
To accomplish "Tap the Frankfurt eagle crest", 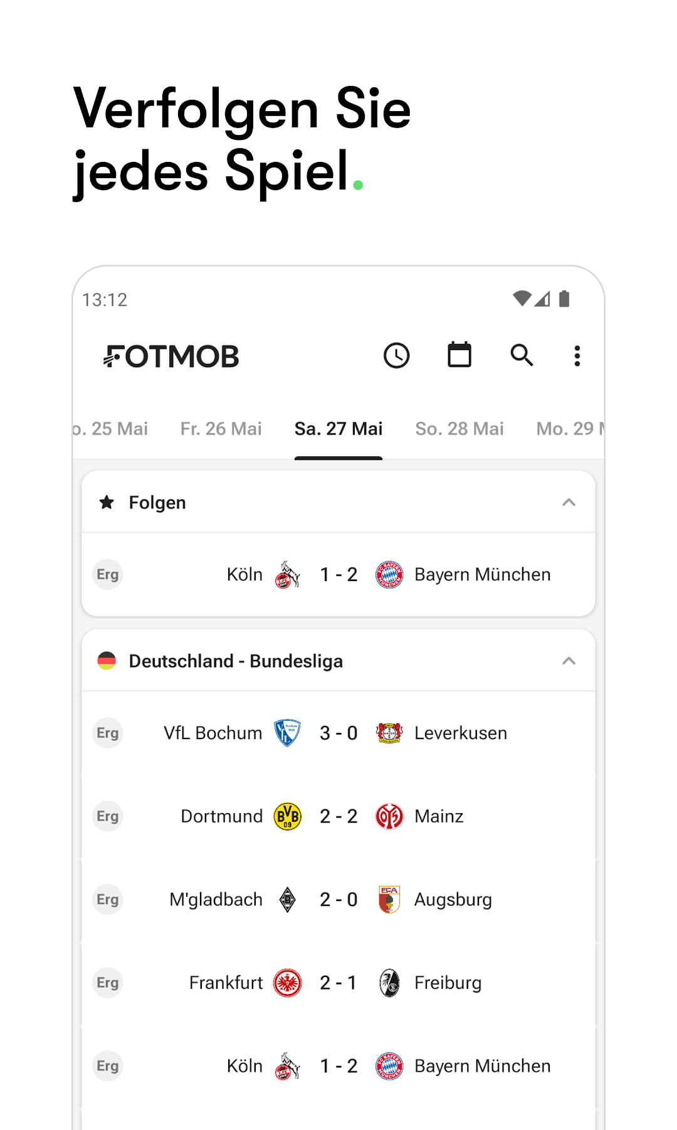I will (288, 983).
